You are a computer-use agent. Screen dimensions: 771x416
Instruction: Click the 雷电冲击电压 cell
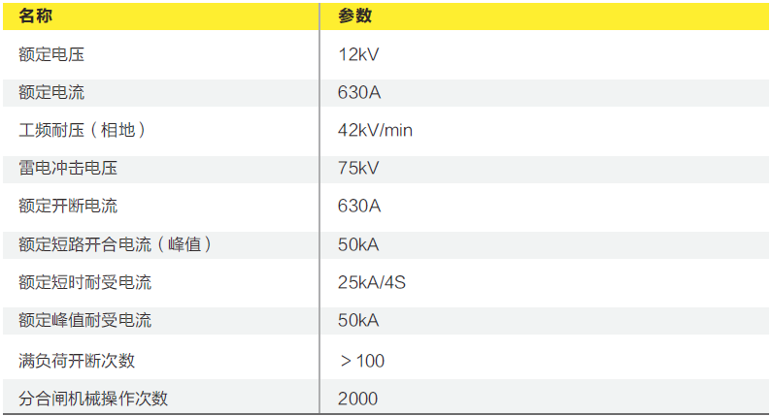tap(68, 169)
